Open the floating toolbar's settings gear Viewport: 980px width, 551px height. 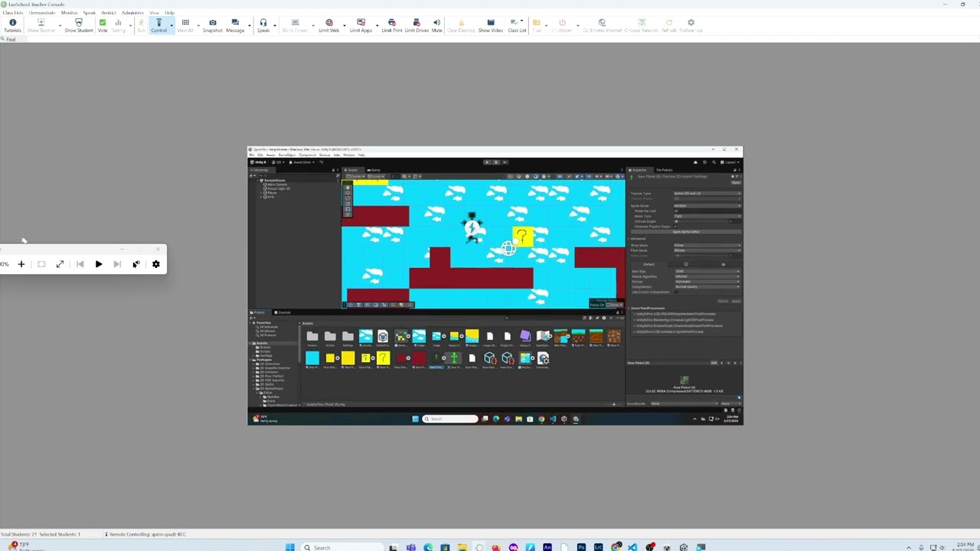coord(156,264)
